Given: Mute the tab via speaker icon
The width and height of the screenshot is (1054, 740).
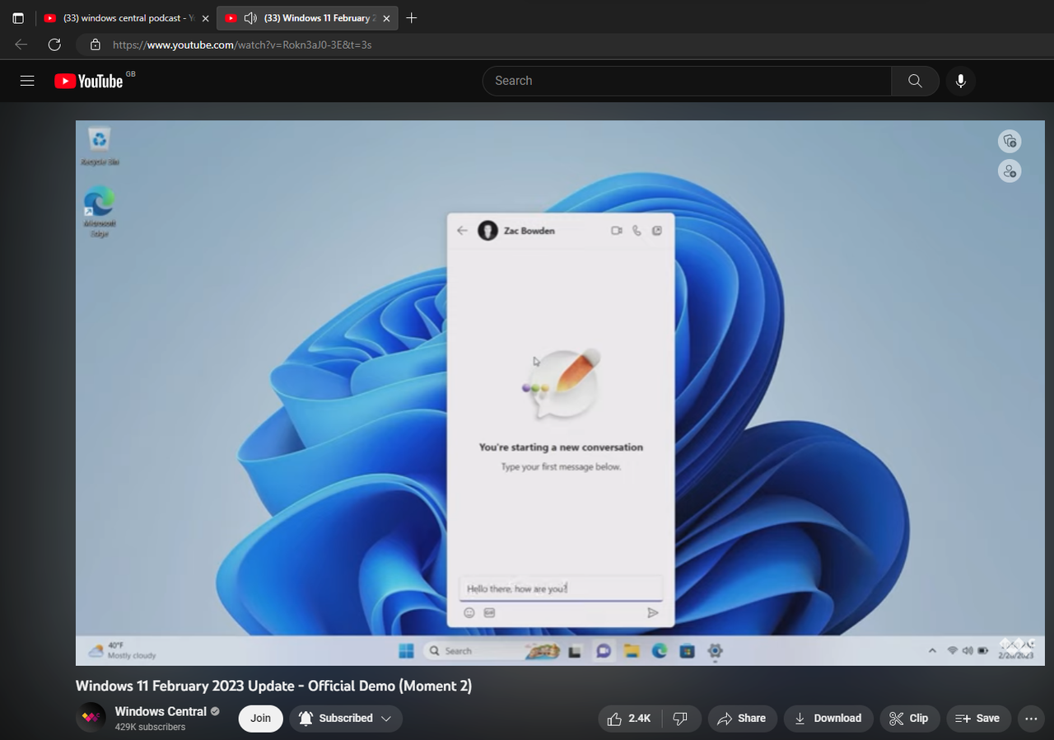Looking at the screenshot, I should 251,18.
